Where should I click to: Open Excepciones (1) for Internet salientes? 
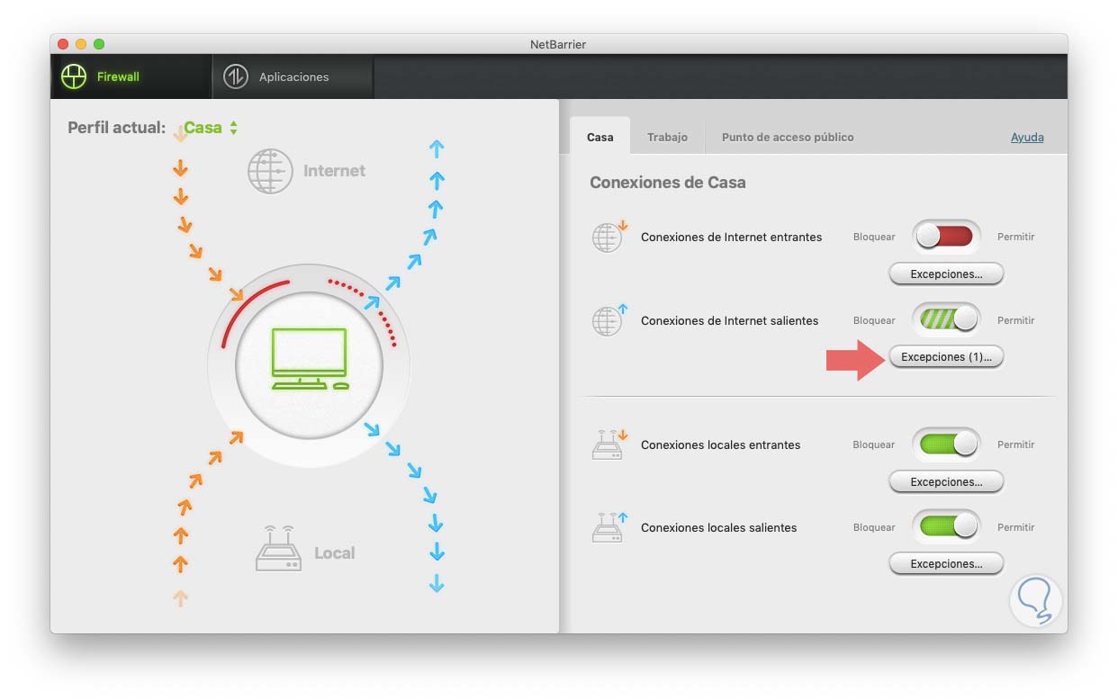(x=946, y=357)
